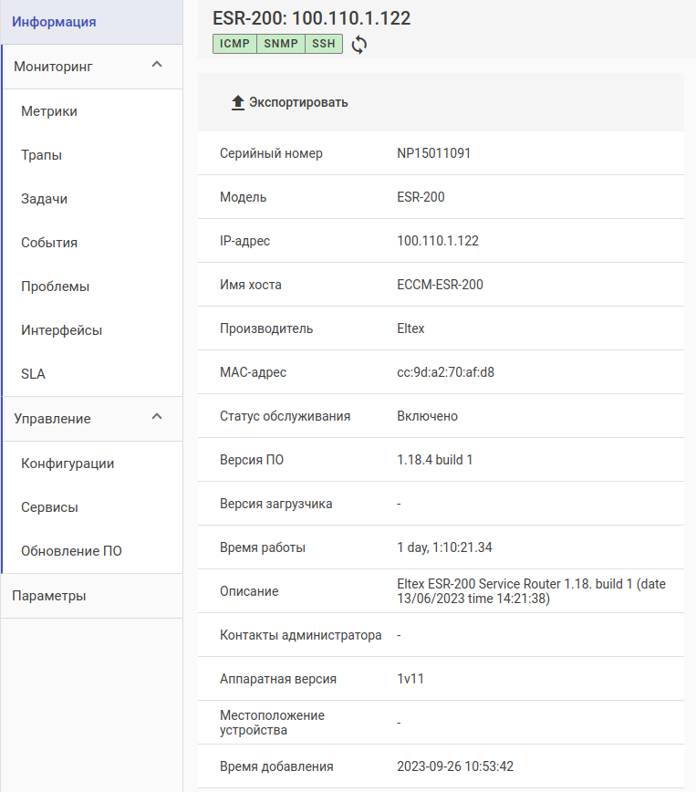Open the Параметры section
The height and width of the screenshot is (792, 696).
click(49, 596)
